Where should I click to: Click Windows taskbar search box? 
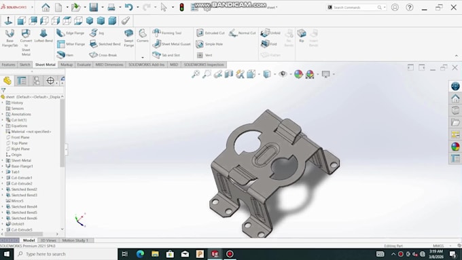[x=65, y=254]
